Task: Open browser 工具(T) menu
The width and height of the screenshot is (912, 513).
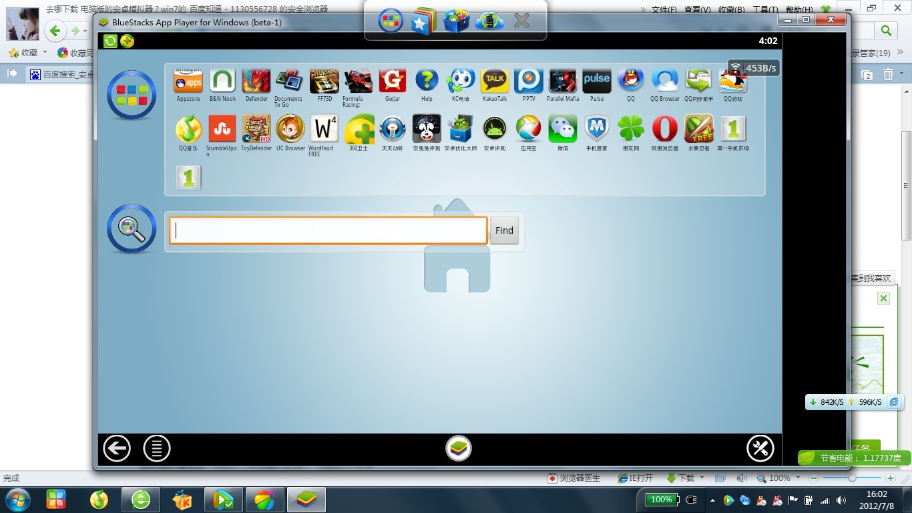Action: pyautogui.click(x=766, y=10)
